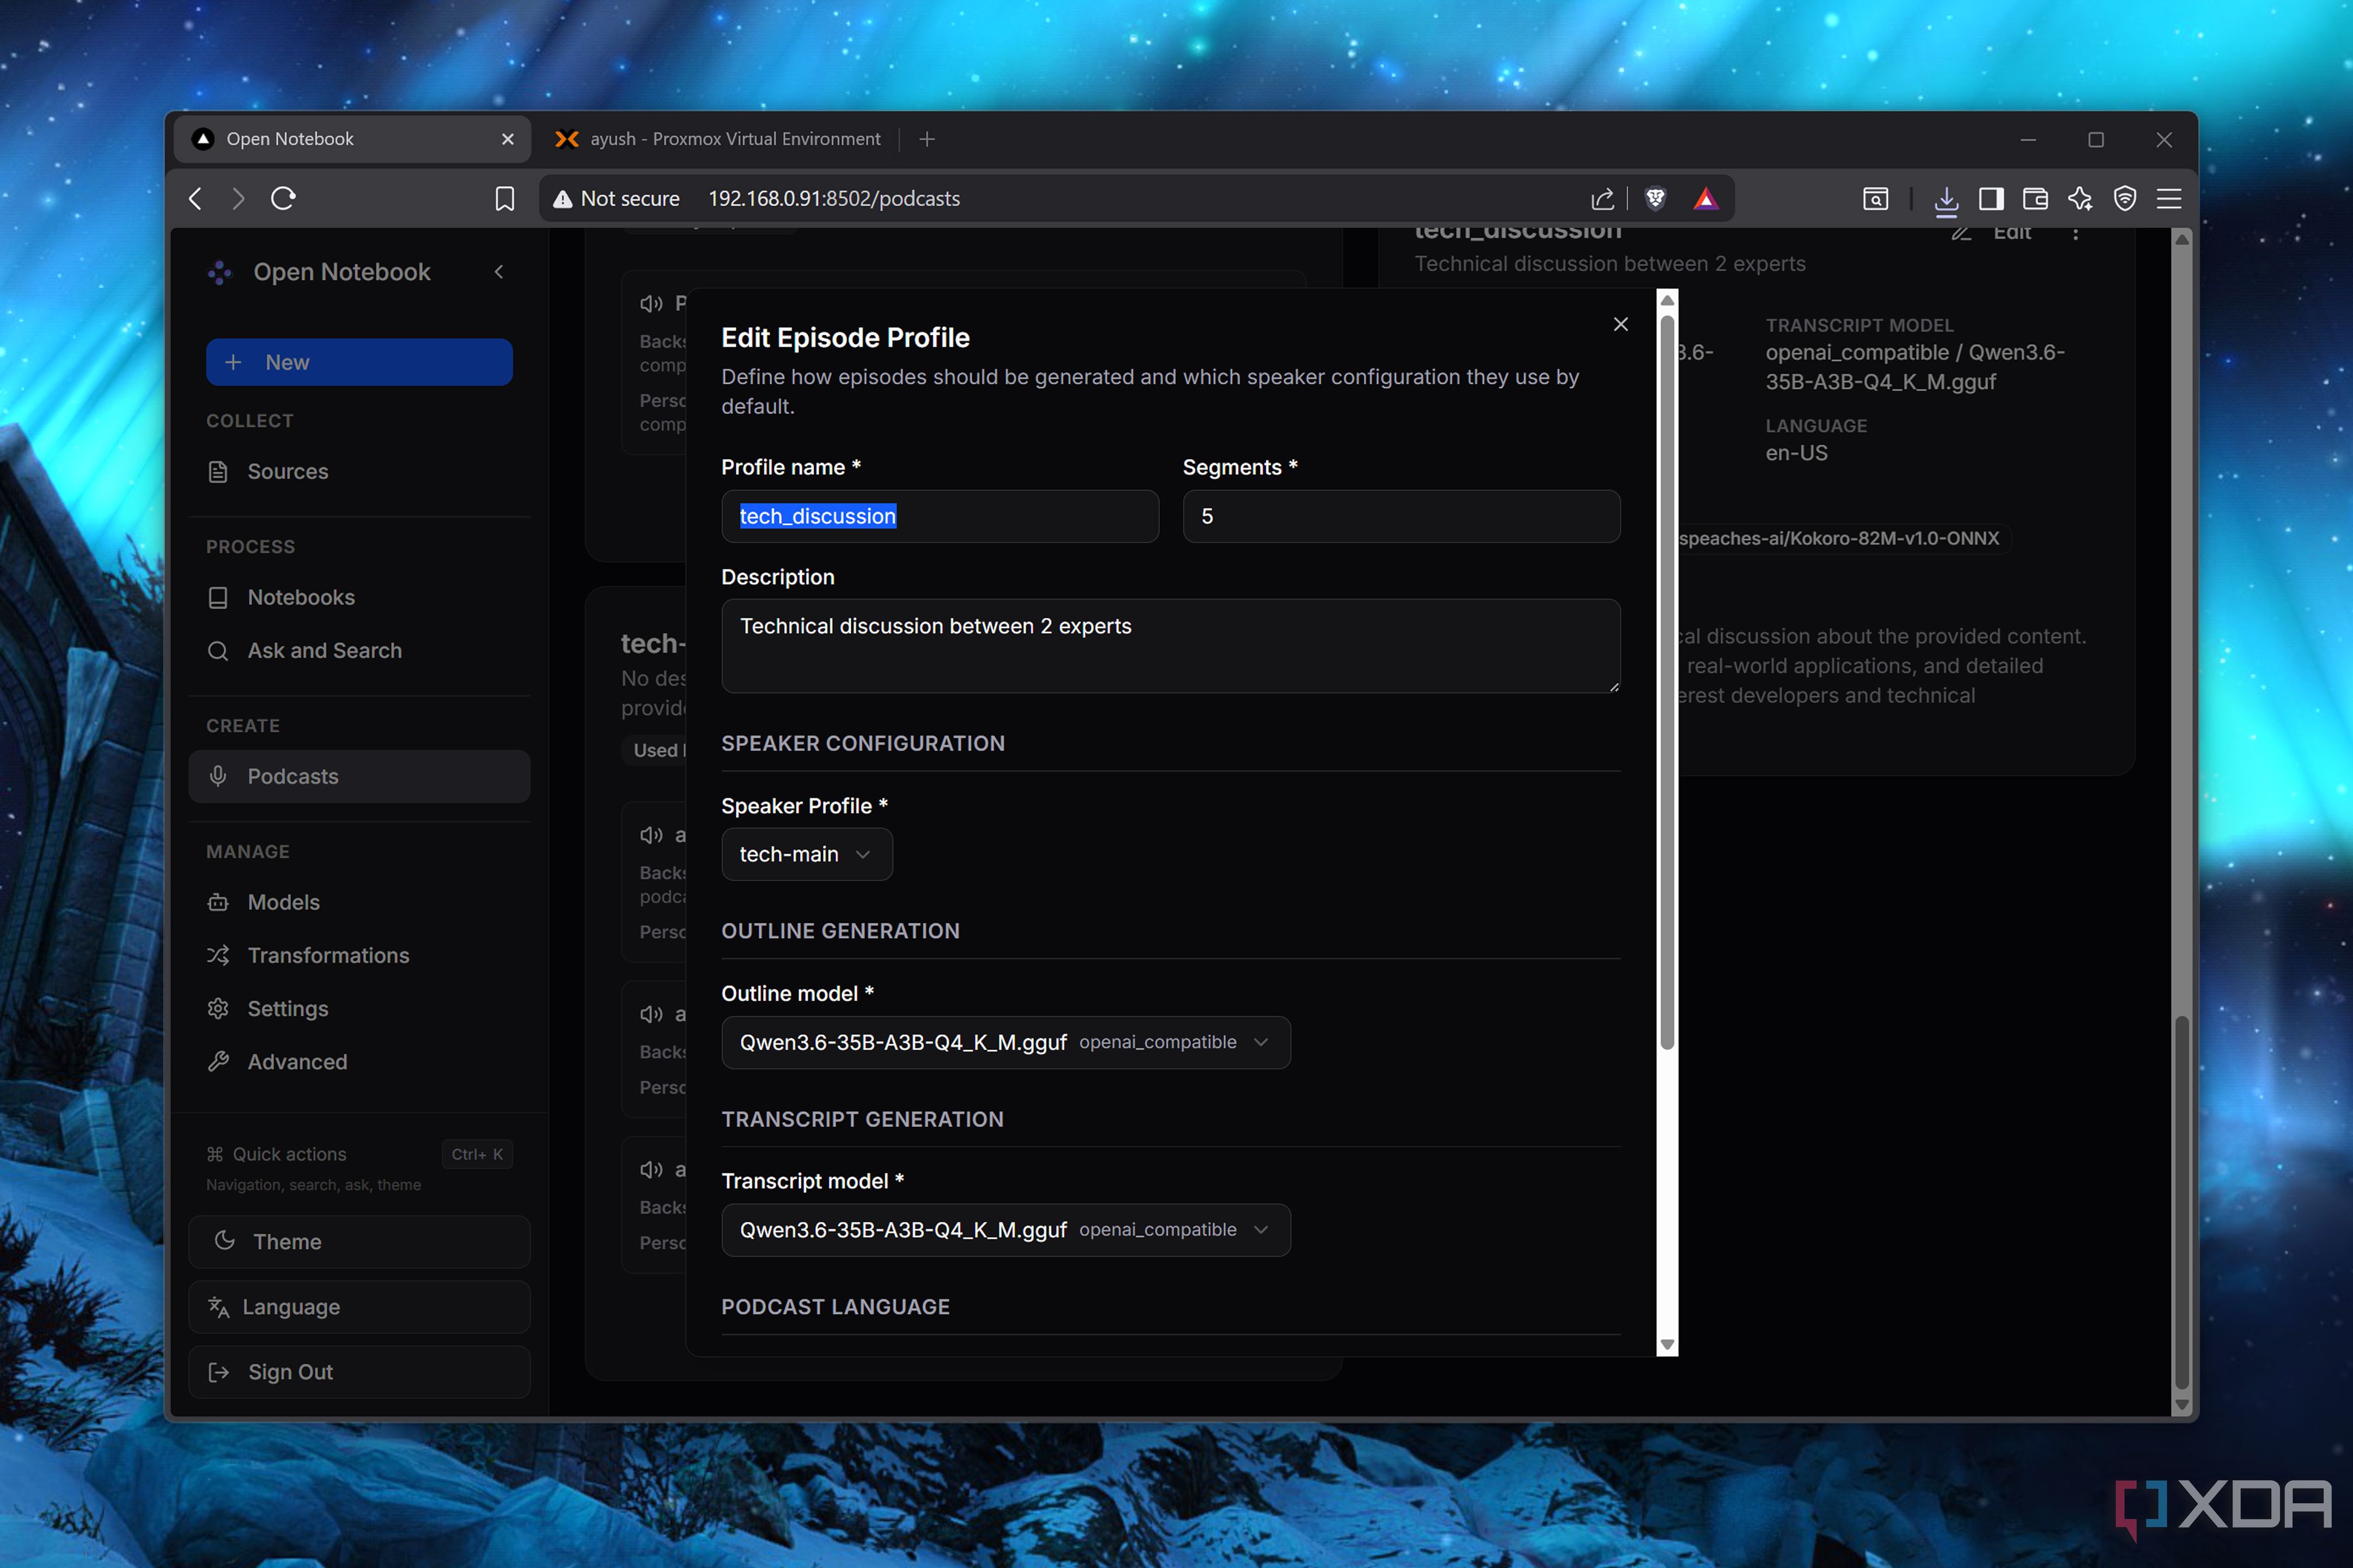This screenshot has height=1568, width=2353.
Task: Click the browser back arrow
Action: tap(195, 198)
